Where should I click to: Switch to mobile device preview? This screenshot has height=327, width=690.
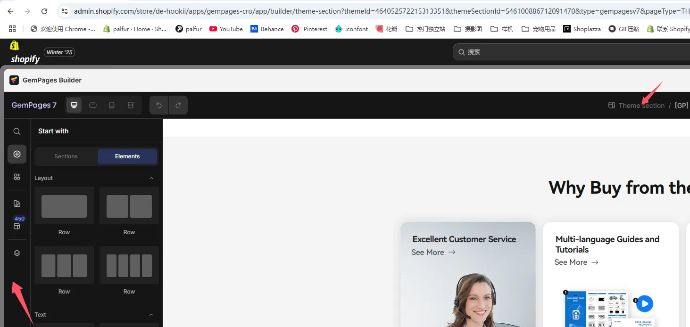click(112, 105)
